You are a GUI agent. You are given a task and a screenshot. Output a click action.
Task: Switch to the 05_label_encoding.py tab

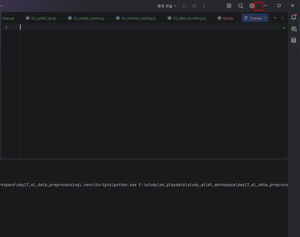[187, 18]
